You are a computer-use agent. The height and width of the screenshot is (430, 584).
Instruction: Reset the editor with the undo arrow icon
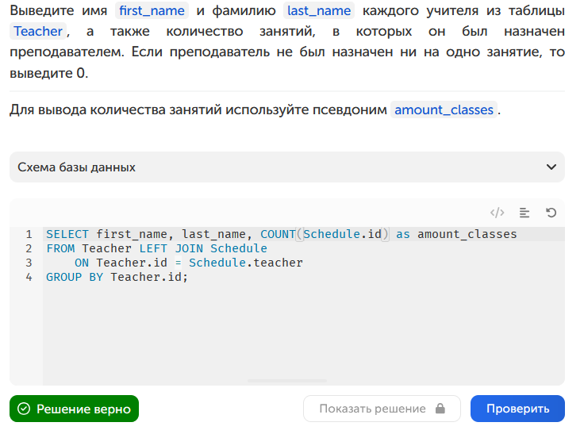click(x=551, y=213)
